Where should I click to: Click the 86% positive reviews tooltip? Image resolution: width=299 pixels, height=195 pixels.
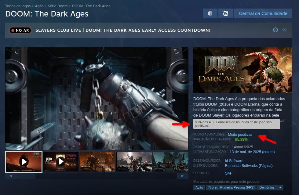tap(237, 124)
